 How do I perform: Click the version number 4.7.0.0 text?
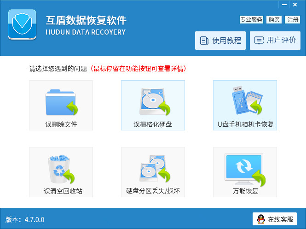(x=35, y=220)
